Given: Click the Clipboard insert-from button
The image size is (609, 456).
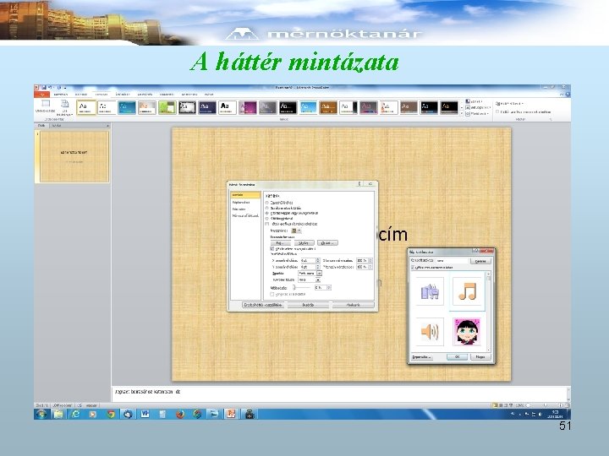Looking at the screenshot, I should [304, 242].
